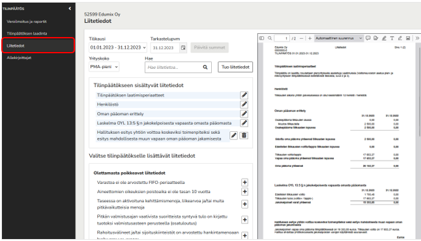421x241 pixels.
Task: Open Veroilmoitus ja raportit in sidebar
Action: click(27, 21)
